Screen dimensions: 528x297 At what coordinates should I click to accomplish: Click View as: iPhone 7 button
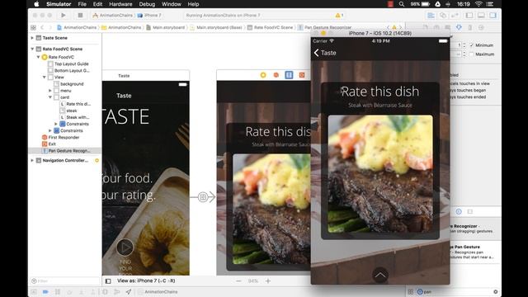click(146, 280)
